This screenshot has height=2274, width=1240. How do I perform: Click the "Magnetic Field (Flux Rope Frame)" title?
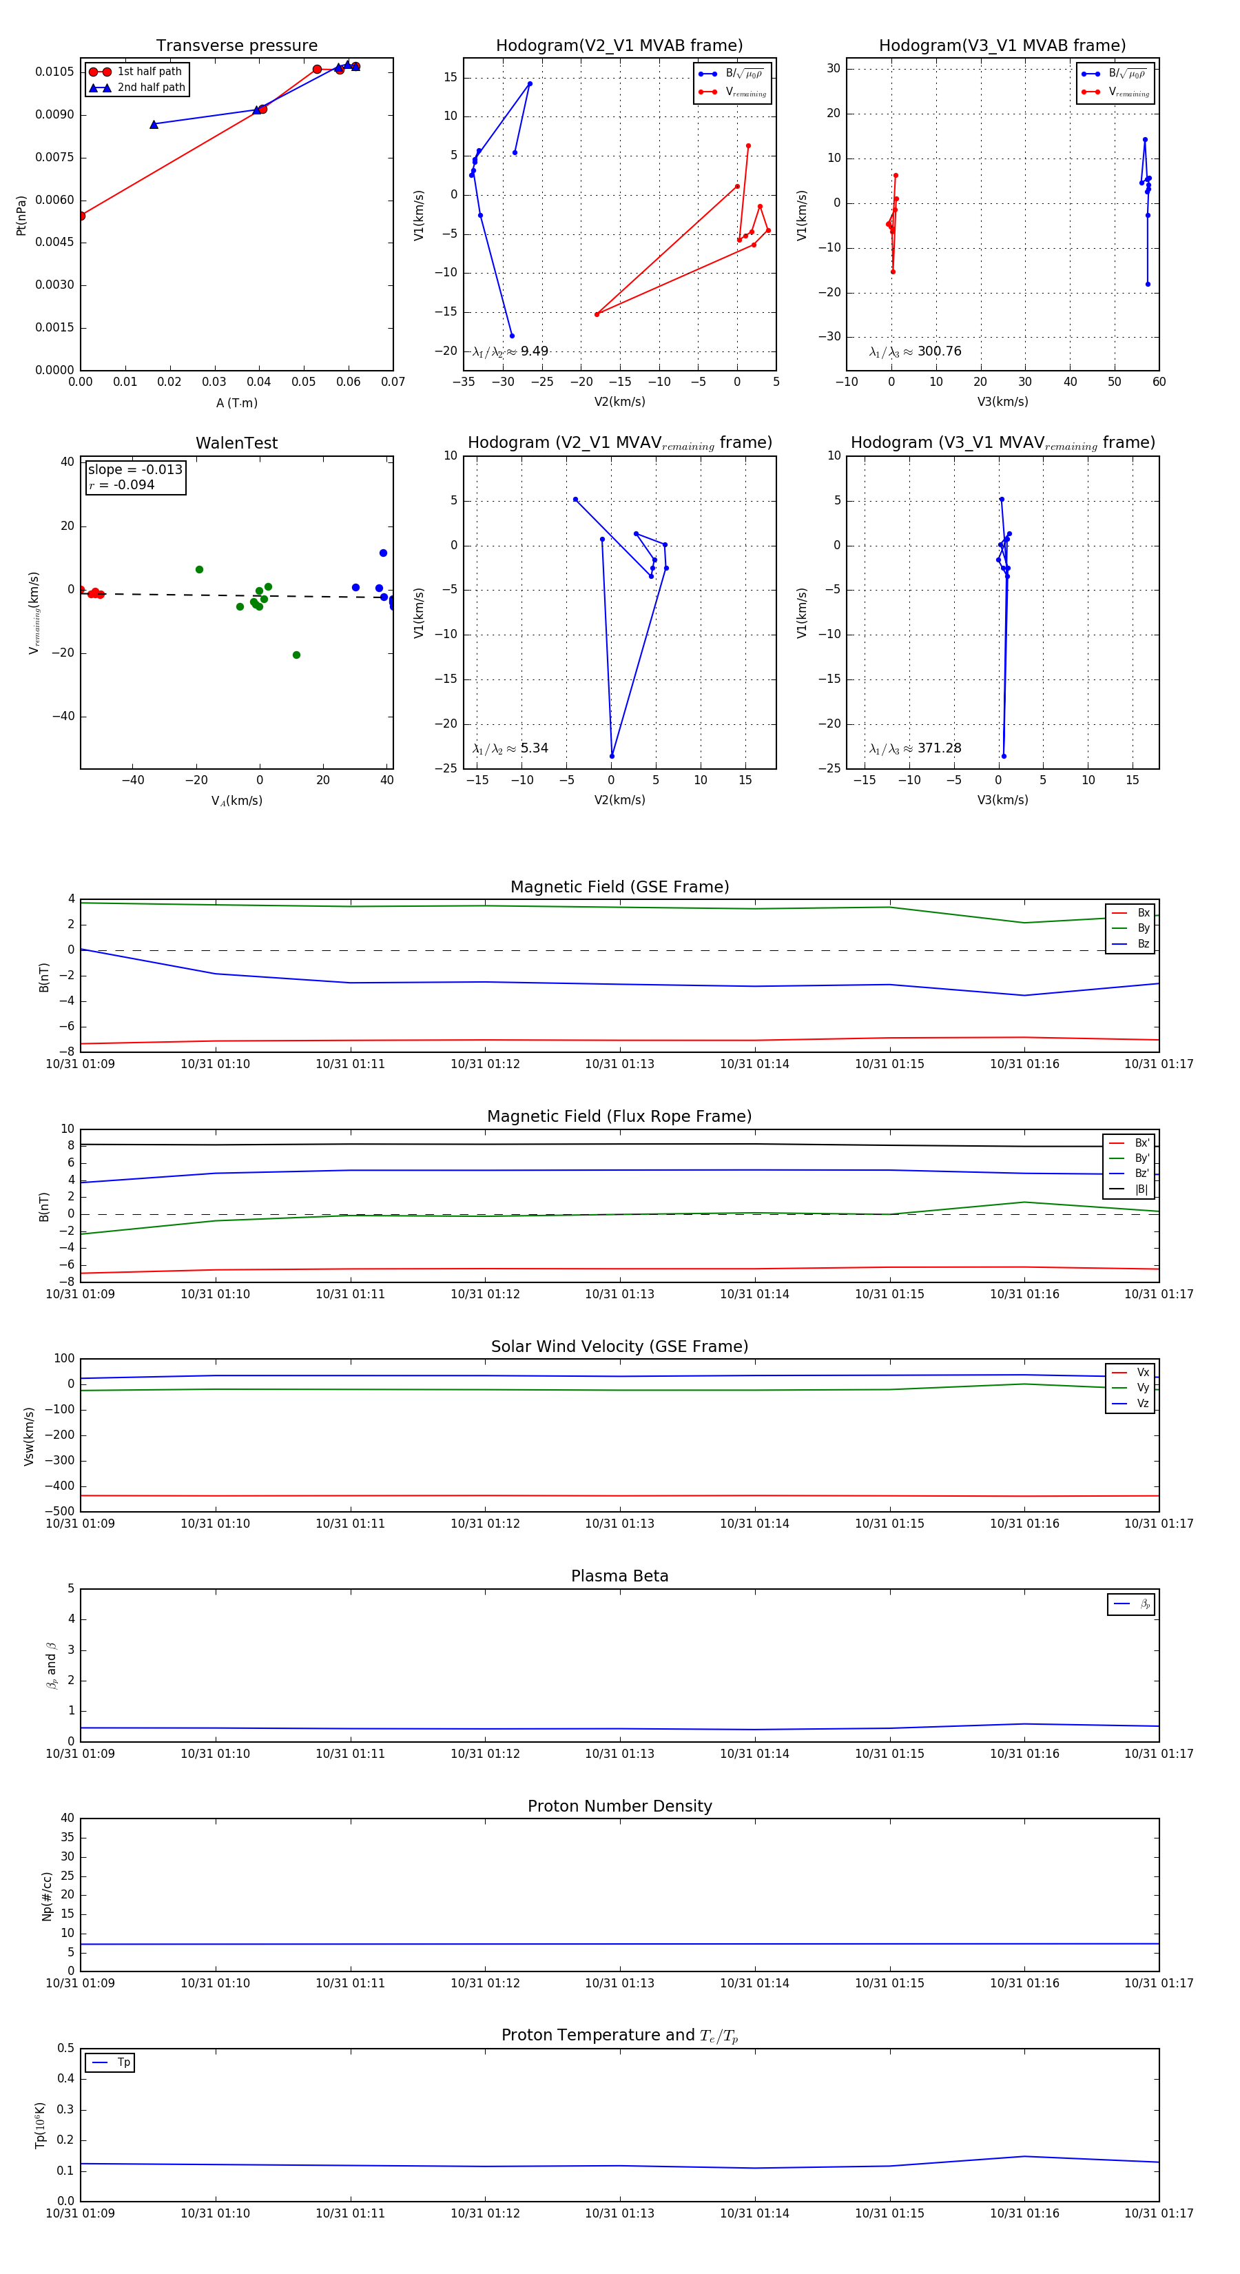(619, 1117)
